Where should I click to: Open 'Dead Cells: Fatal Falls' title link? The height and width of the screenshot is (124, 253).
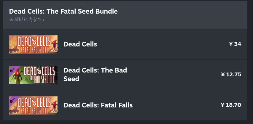pos(98,105)
